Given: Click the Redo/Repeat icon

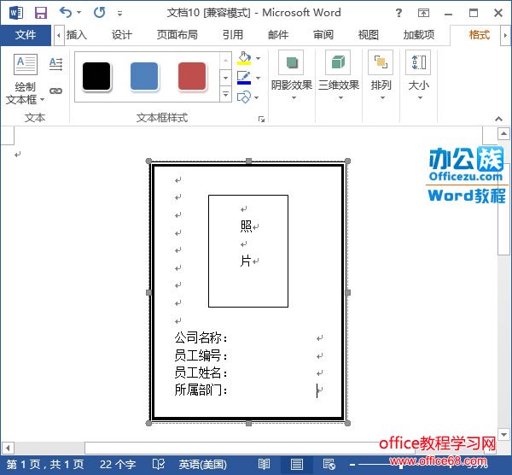Looking at the screenshot, I should pyautogui.click(x=99, y=13).
